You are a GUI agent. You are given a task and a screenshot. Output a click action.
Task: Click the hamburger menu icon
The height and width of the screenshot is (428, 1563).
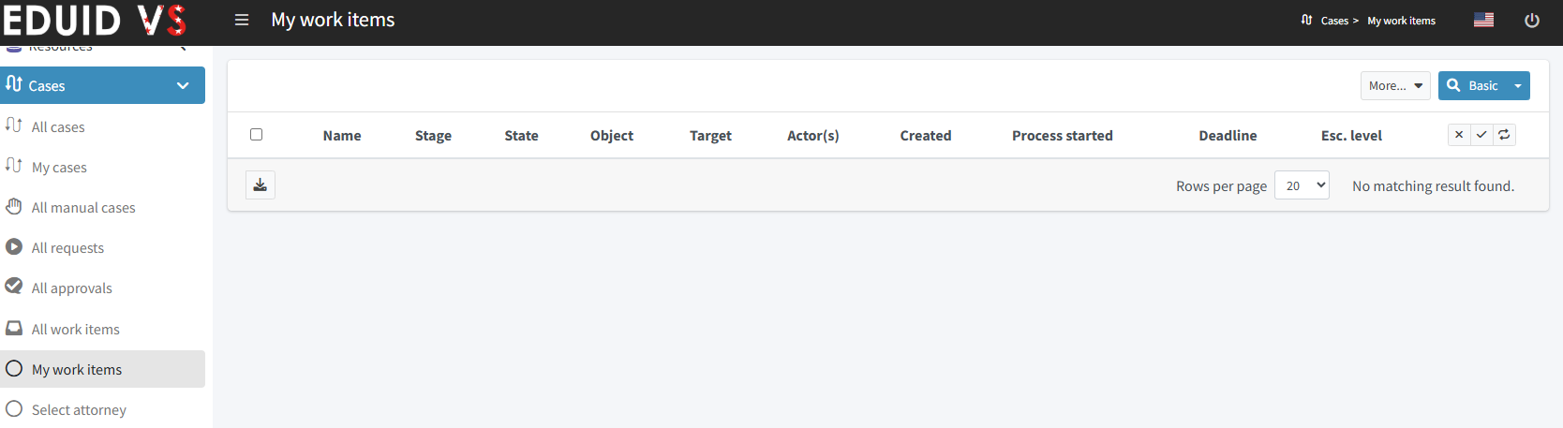242,20
